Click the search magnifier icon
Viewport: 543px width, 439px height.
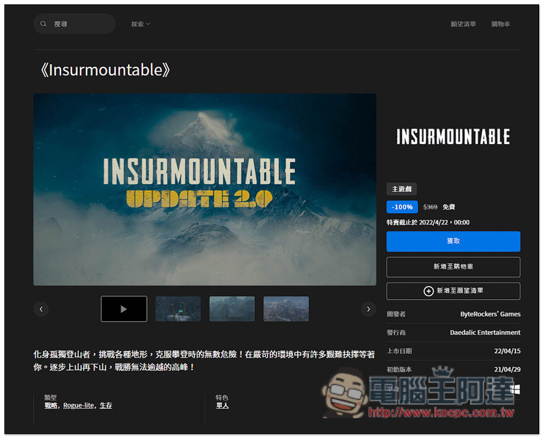tap(43, 24)
